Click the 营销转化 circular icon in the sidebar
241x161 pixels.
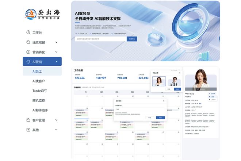click(x=28, y=52)
